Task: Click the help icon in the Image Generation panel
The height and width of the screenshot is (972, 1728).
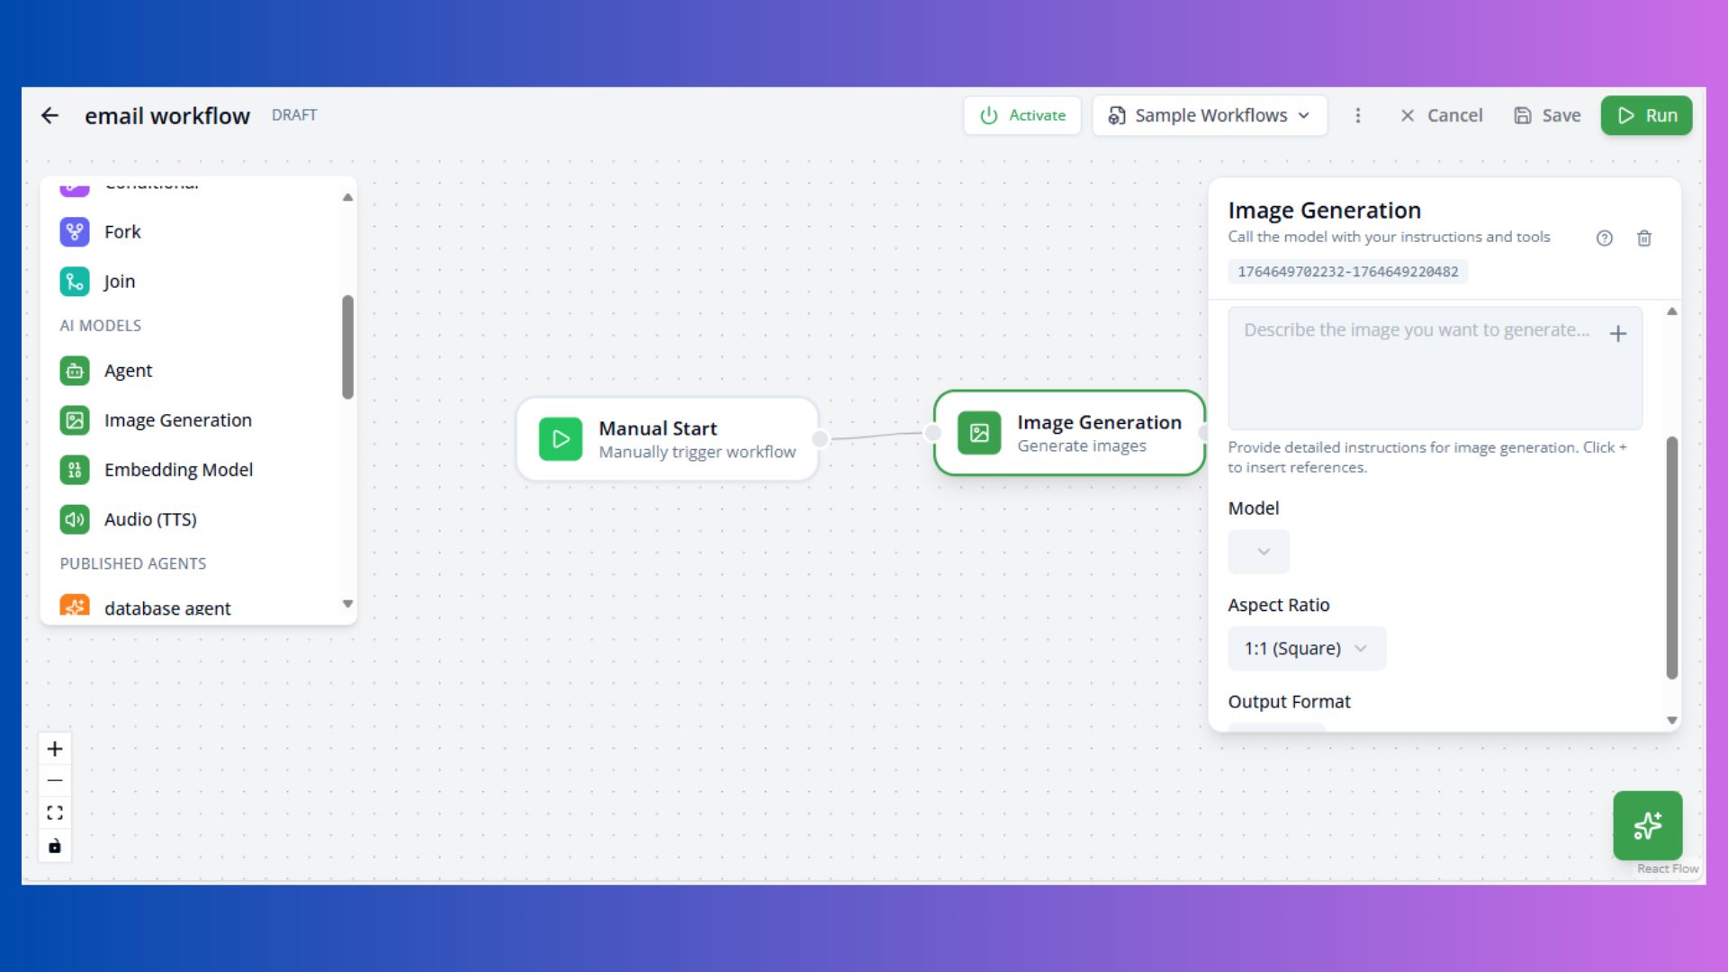Action: tap(1605, 238)
